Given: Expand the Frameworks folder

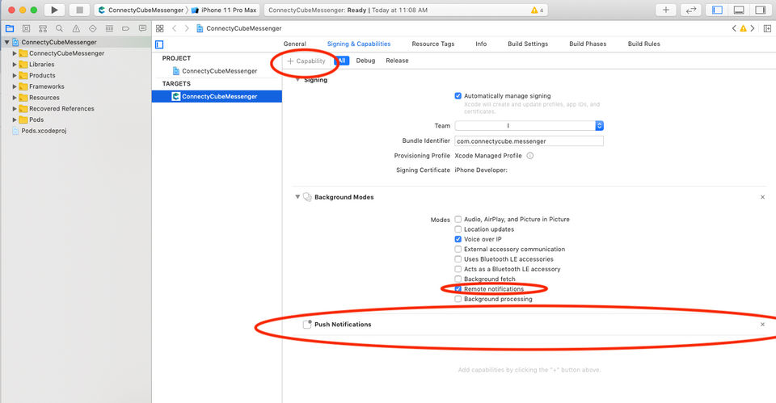Looking at the screenshot, I should tap(15, 86).
